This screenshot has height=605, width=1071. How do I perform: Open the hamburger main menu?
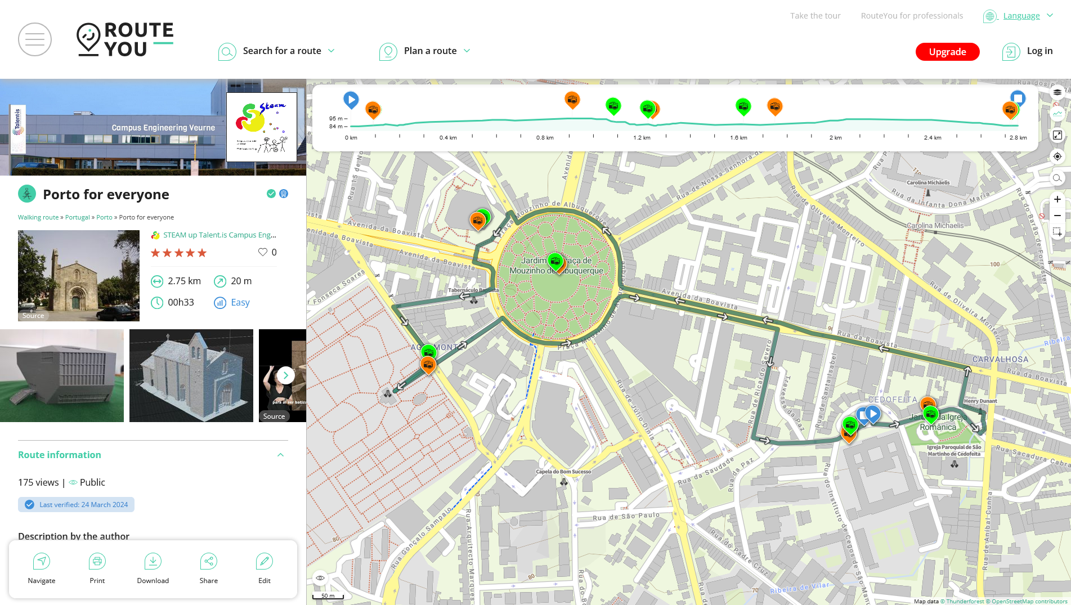coord(35,39)
